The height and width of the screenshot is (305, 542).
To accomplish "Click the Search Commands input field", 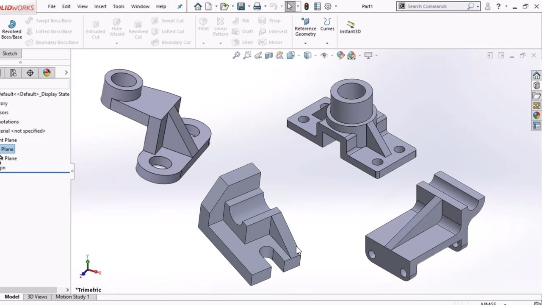I will click(x=437, y=6).
